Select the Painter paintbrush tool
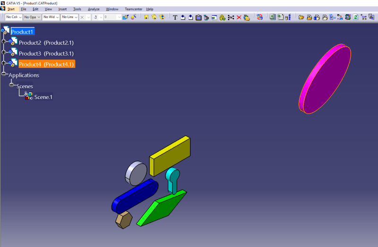Screen dimensions: 378x247 pos(125,17)
